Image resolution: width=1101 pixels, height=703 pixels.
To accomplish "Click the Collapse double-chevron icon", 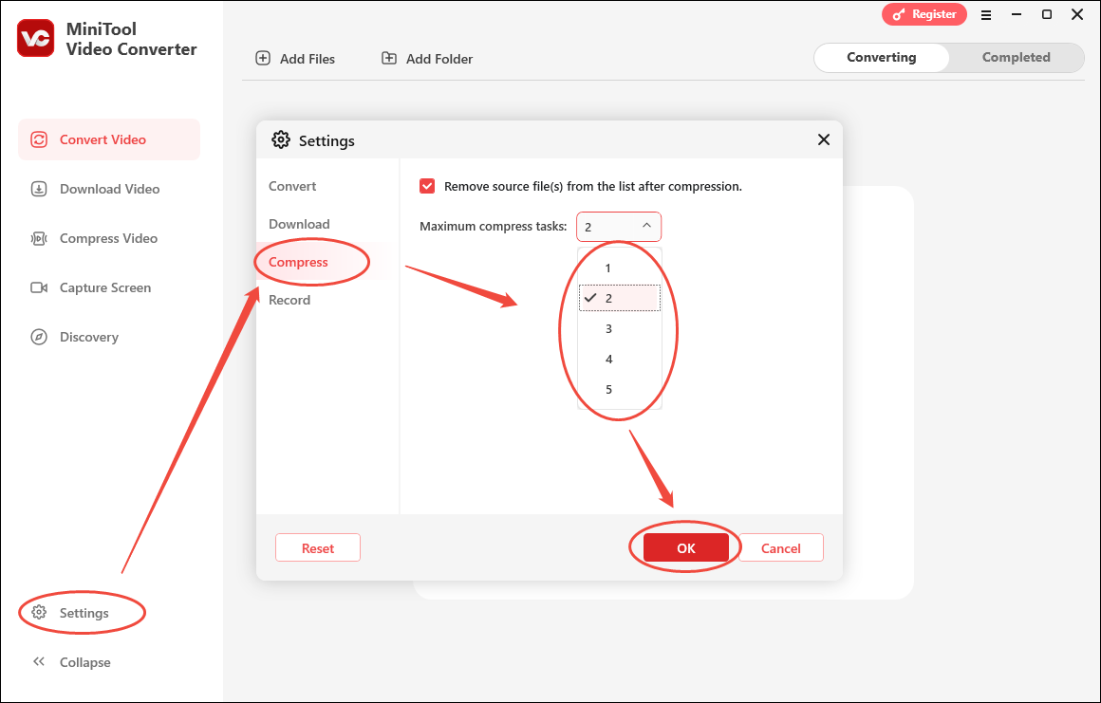I will 39,661.
